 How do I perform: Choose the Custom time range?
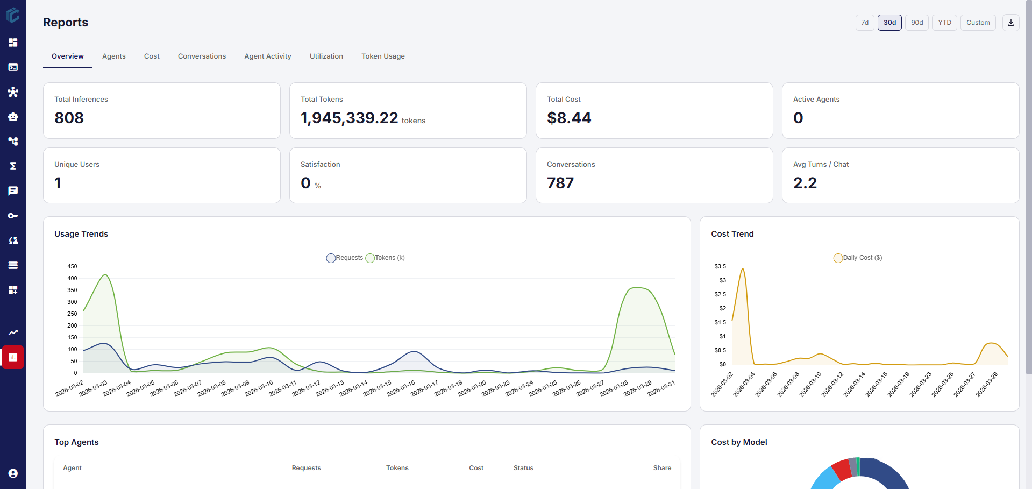pos(978,23)
